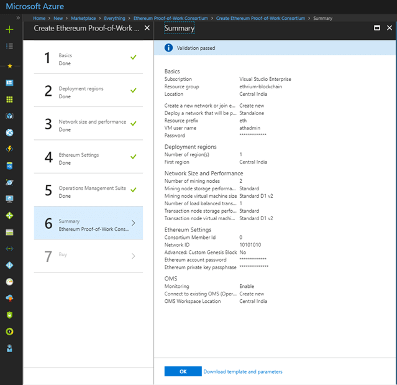Click Download template and parameters link
Screen dimensions: 397x385
(x=243, y=372)
